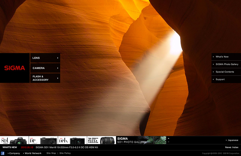Viewport: 241px width, 156px height.
Task: Open World Network in footer
Action: pos(33,153)
